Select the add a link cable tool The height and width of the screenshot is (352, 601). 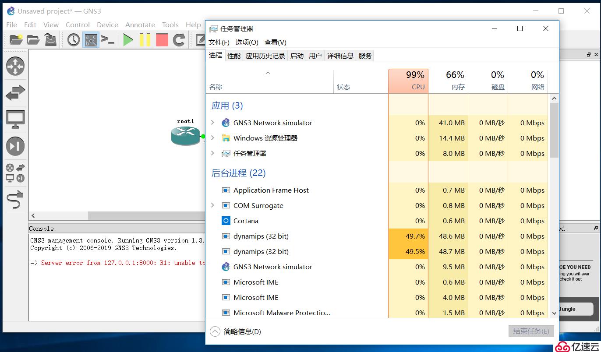(x=15, y=200)
